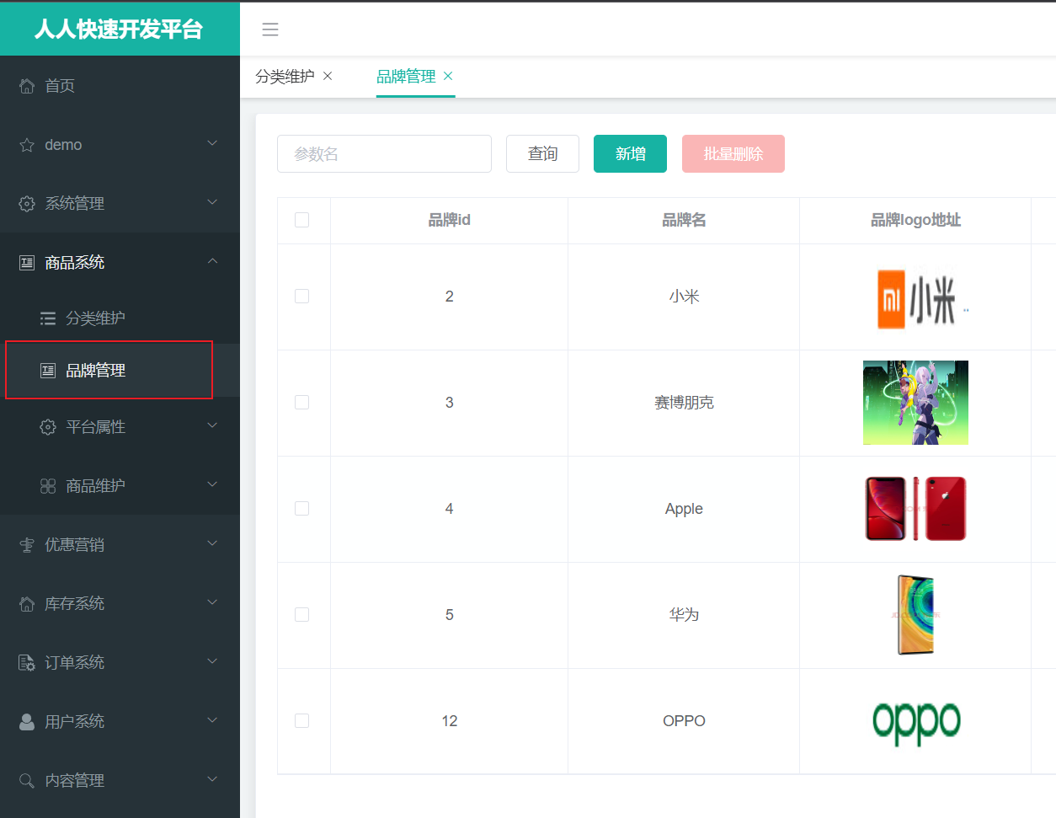
Task: Click the home icon beside 首页
Action: (x=27, y=86)
